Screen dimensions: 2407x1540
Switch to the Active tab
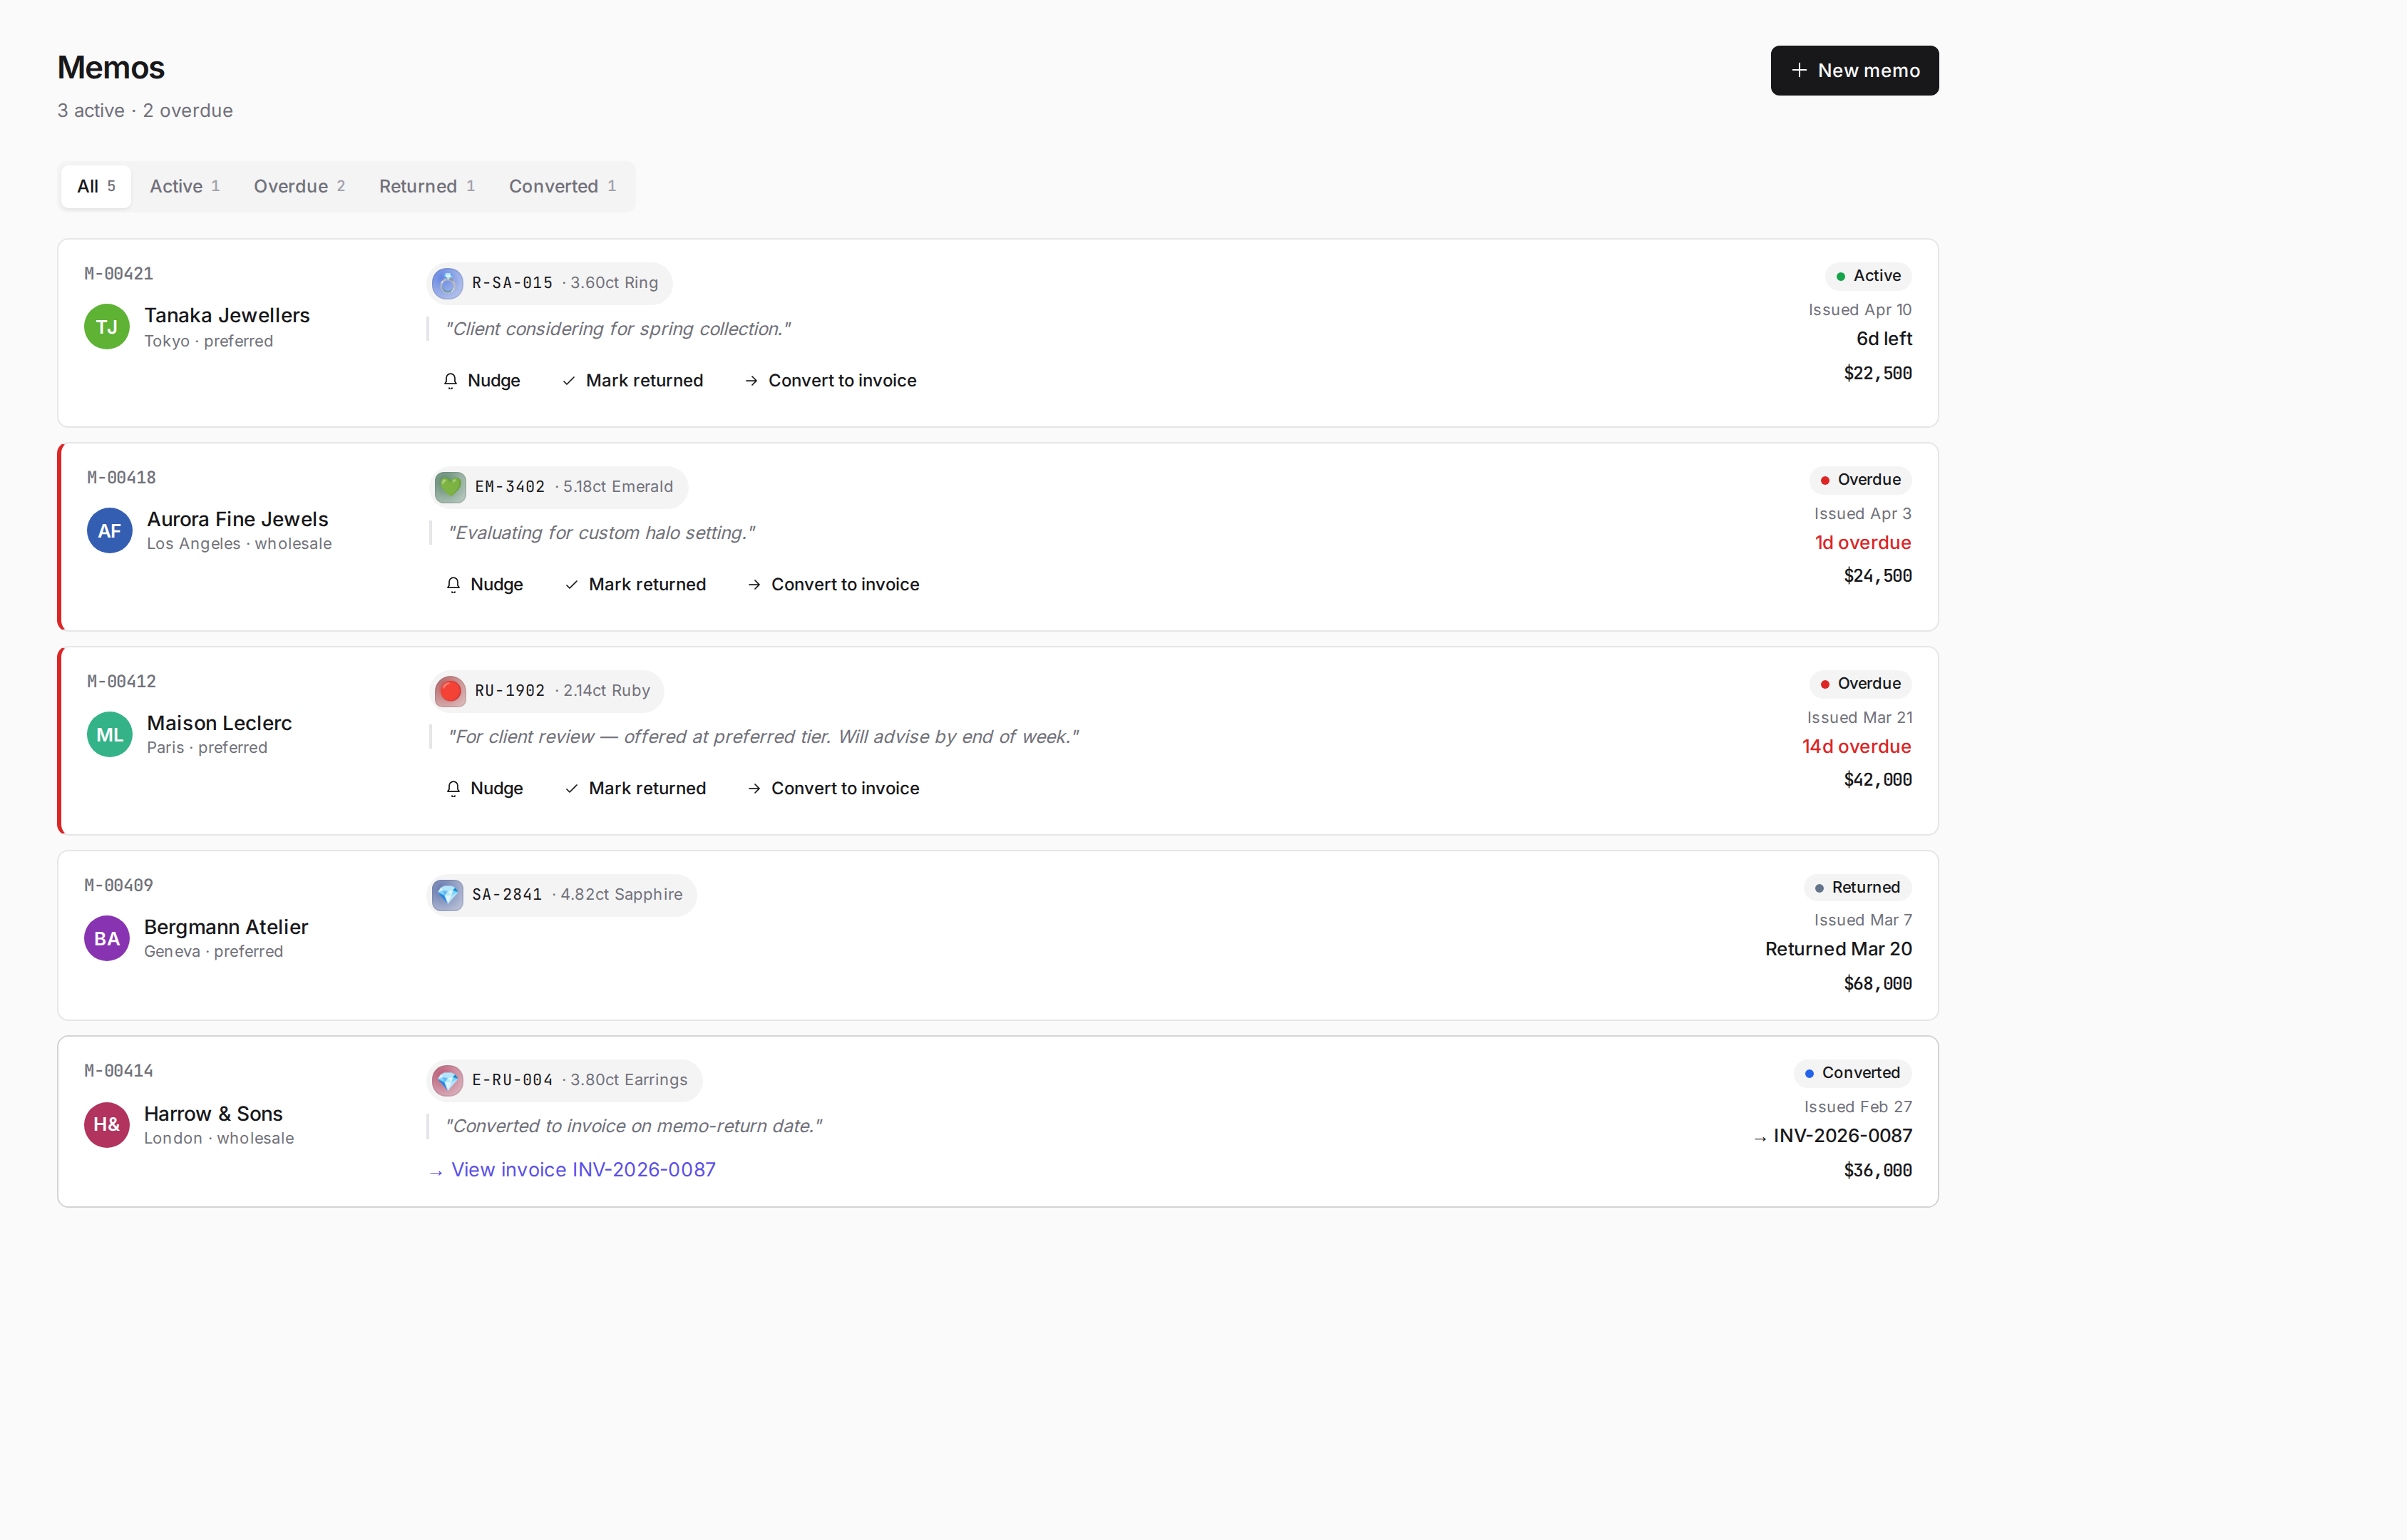184,186
